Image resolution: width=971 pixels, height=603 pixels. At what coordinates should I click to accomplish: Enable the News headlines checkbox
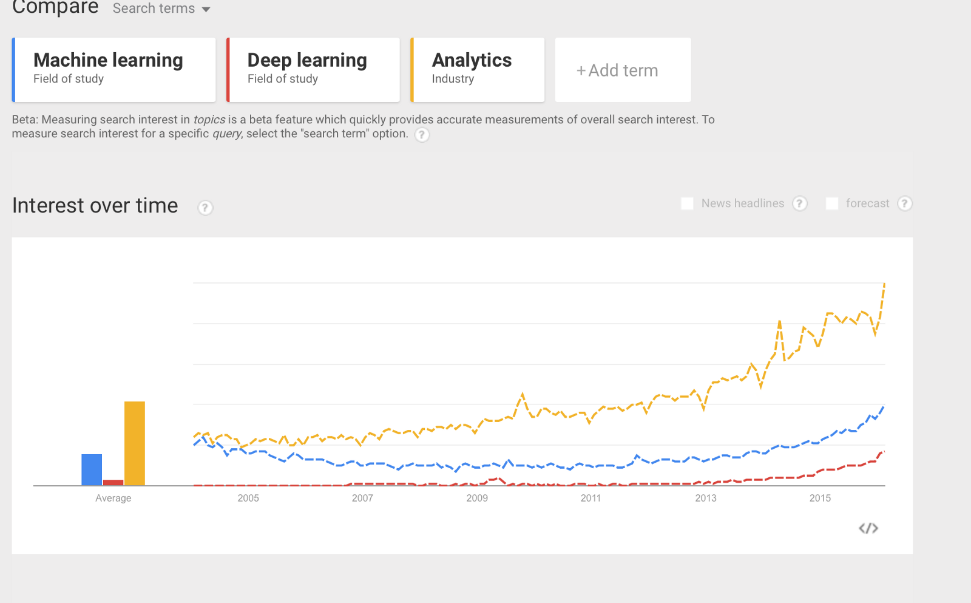pos(687,203)
